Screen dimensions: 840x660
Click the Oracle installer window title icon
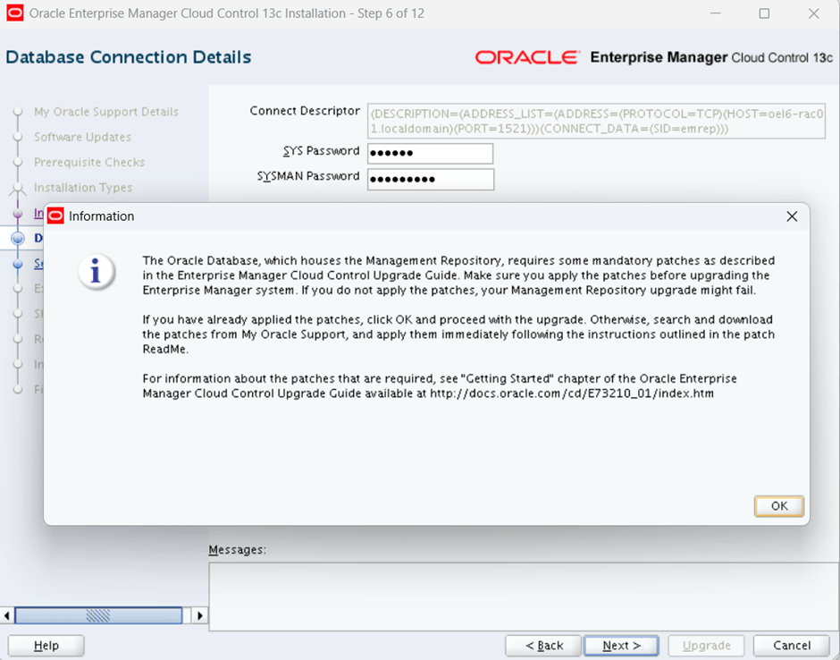pyautogui.click(x=15, y=13)
